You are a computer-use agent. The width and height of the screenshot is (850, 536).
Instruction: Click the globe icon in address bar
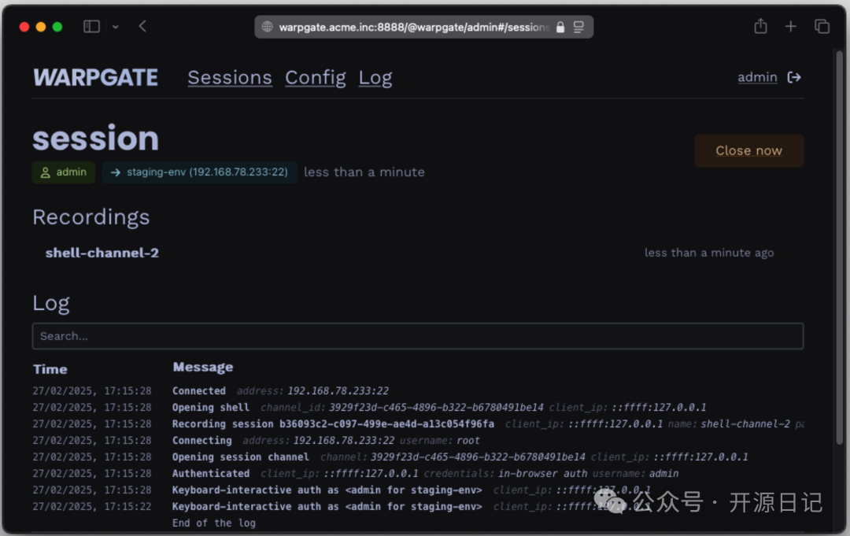click(x=268, y=27)
